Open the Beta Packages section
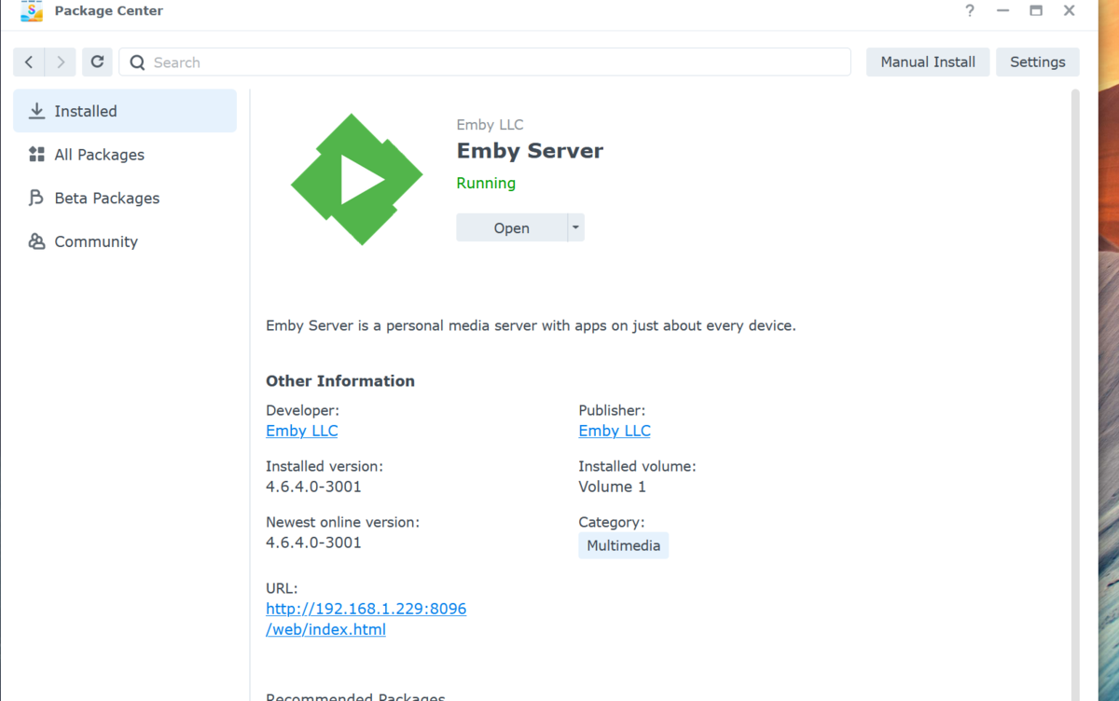 pyautogui.click(x=106, y=198)
